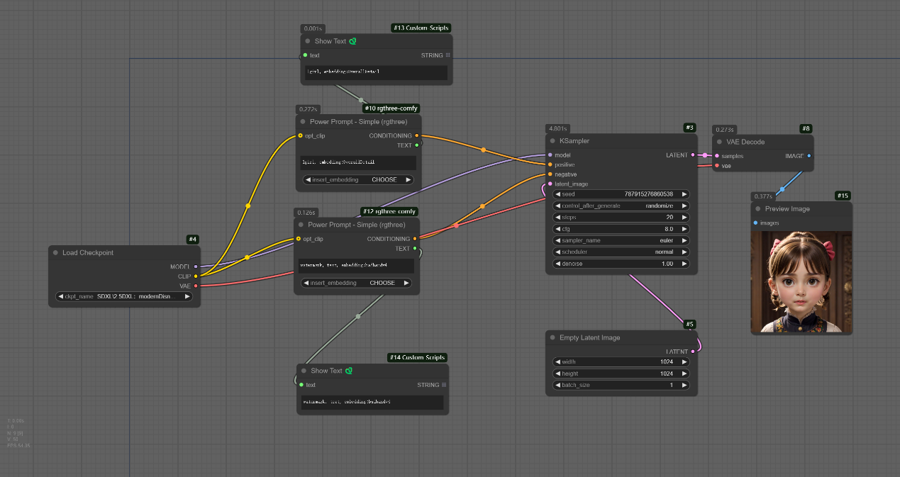
Task: Click the generated girl preview image thumbnail
Action: [x=801, y=282]
